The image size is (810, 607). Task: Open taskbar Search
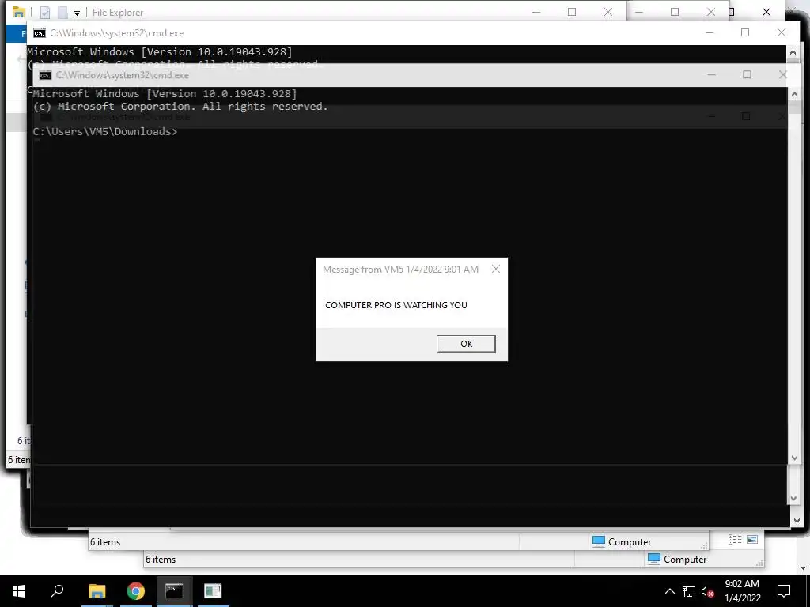point(57,591)
